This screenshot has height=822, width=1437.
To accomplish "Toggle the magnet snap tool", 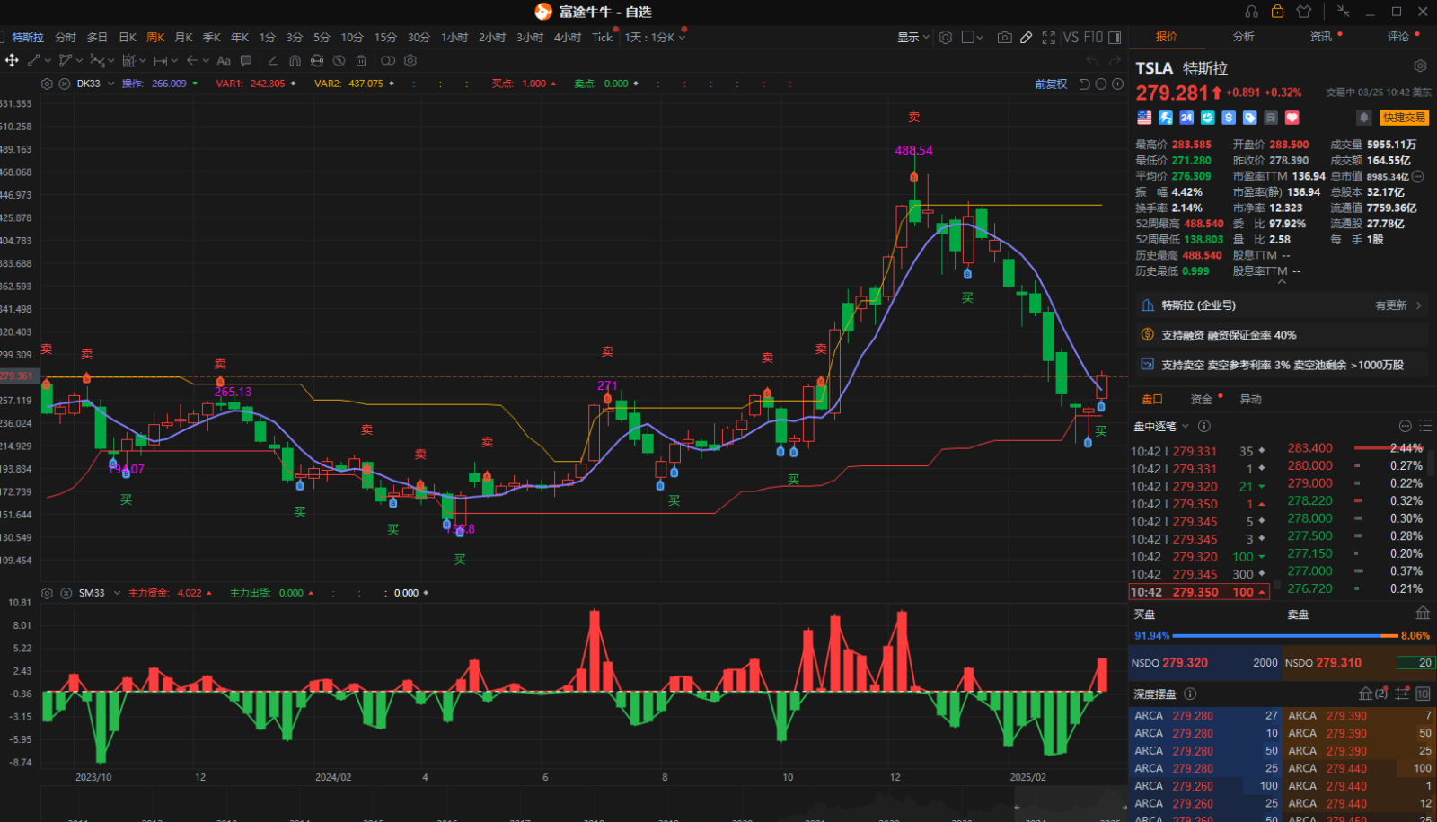I will (x=295, y=60).
